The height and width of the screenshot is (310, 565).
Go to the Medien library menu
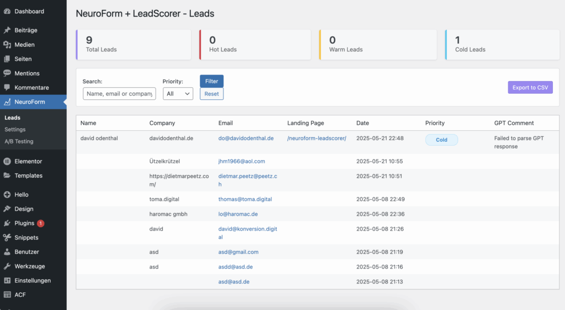tap(33, 45)
